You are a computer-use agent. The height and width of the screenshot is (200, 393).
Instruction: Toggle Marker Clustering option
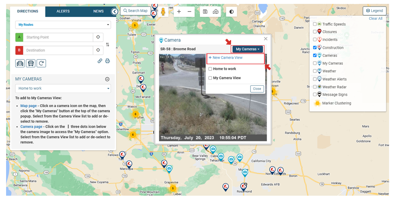coord(332,103)
